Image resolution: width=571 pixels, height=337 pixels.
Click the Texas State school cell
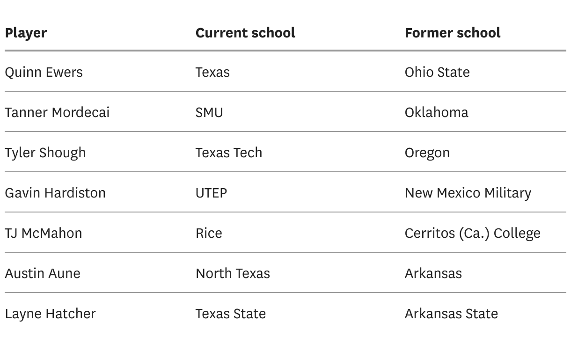click(x=231, y=314)
